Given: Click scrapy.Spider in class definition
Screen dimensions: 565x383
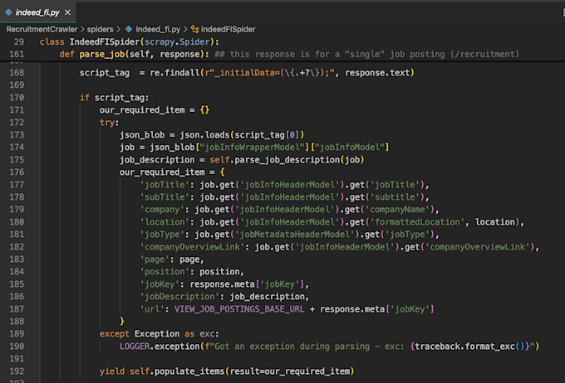Looking at the screenshot, I should (177, 41).
